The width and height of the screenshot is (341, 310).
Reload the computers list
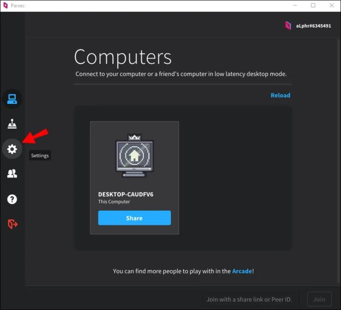tap(280, 95)
